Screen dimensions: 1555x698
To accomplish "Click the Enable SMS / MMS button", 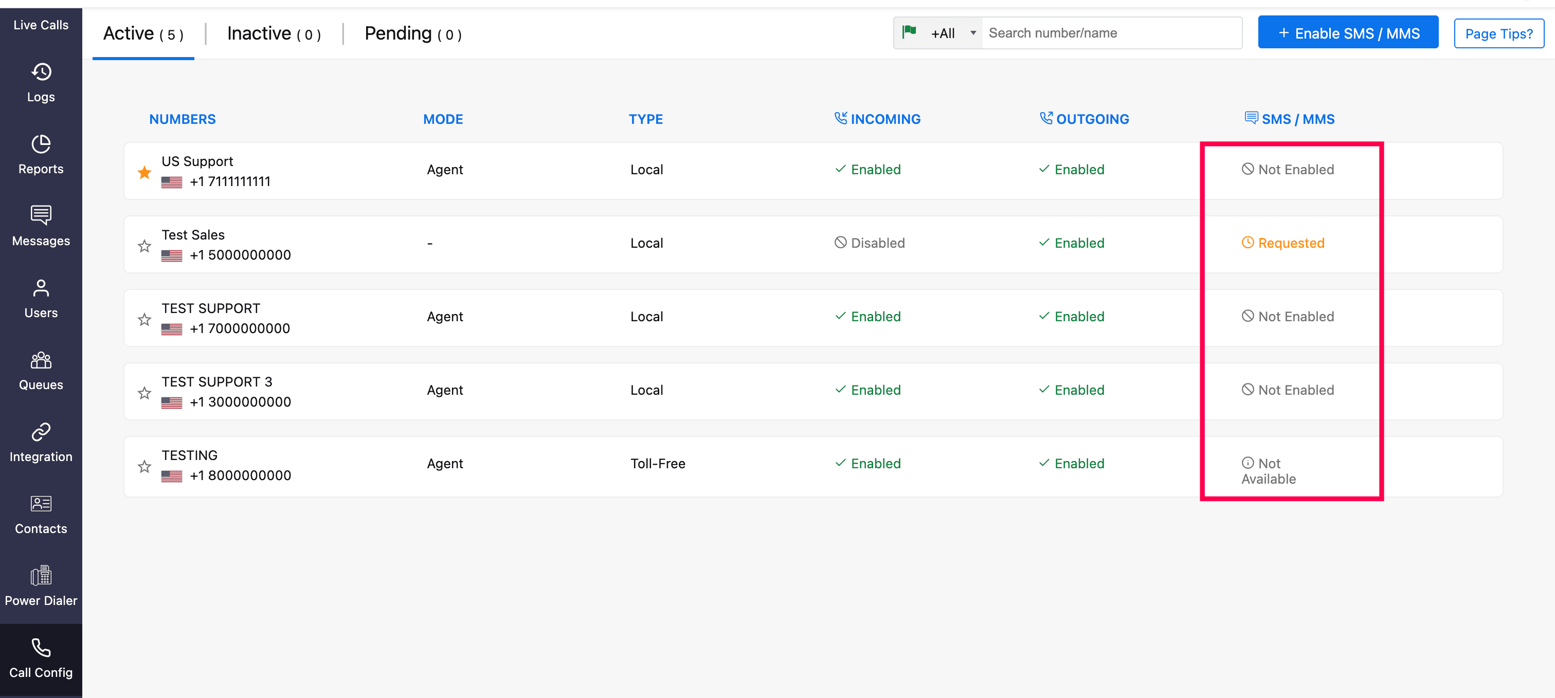I will tap(1348, 32).
